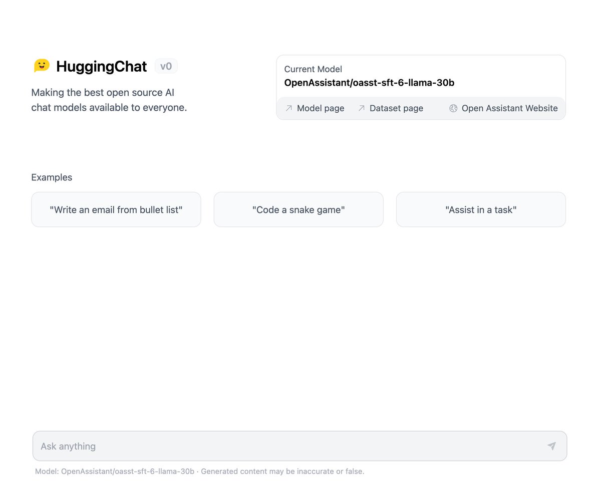Screen dimensions: 601x488
Task: Choose the "Code a snake game" example
Action: (298, 209)
